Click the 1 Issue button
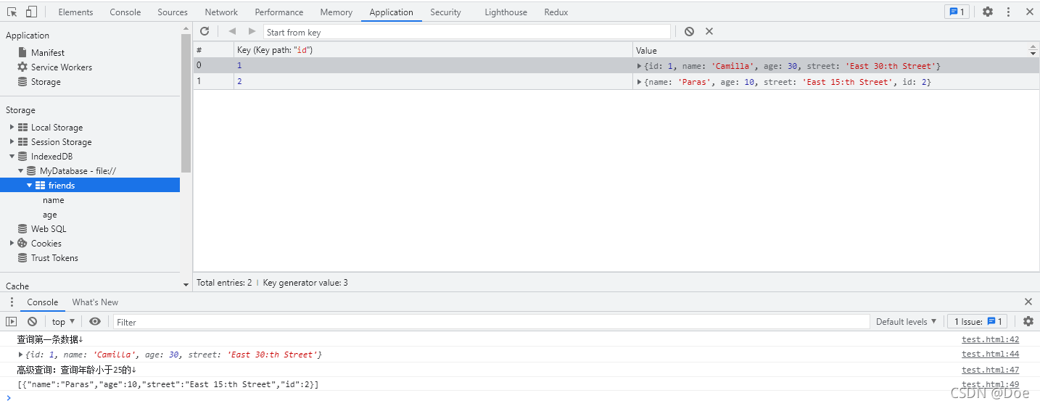This screenshot has height=406, width=1040. 977,321
